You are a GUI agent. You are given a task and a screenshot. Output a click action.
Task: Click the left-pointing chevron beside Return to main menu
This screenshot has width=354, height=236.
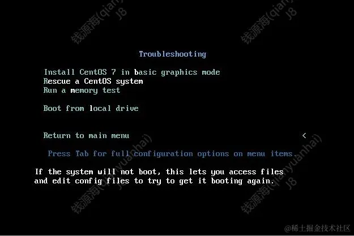[x=304, y=136]
